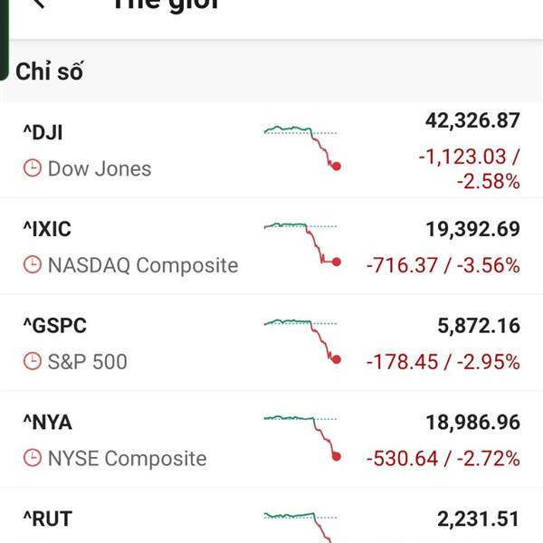The image size is (543, 543).
Task: View the ^NYA mini sparkline chart
Action: click(302, 435)
